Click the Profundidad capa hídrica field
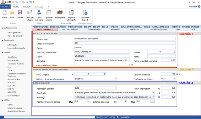Viewport: 201px width, 119px height. tap(102, 65)
